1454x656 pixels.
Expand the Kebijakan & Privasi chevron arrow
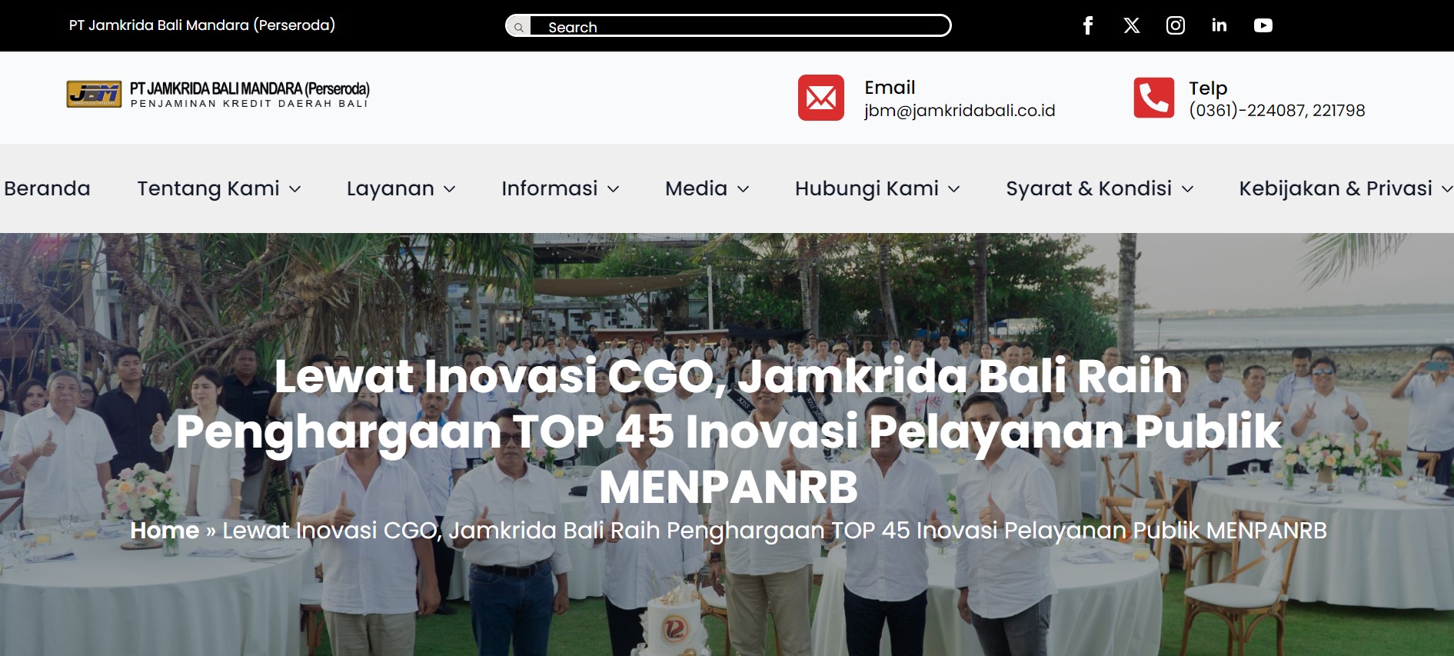pos(1446,189)
